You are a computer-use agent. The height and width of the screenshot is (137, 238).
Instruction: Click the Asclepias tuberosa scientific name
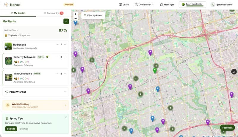[23, 65]
